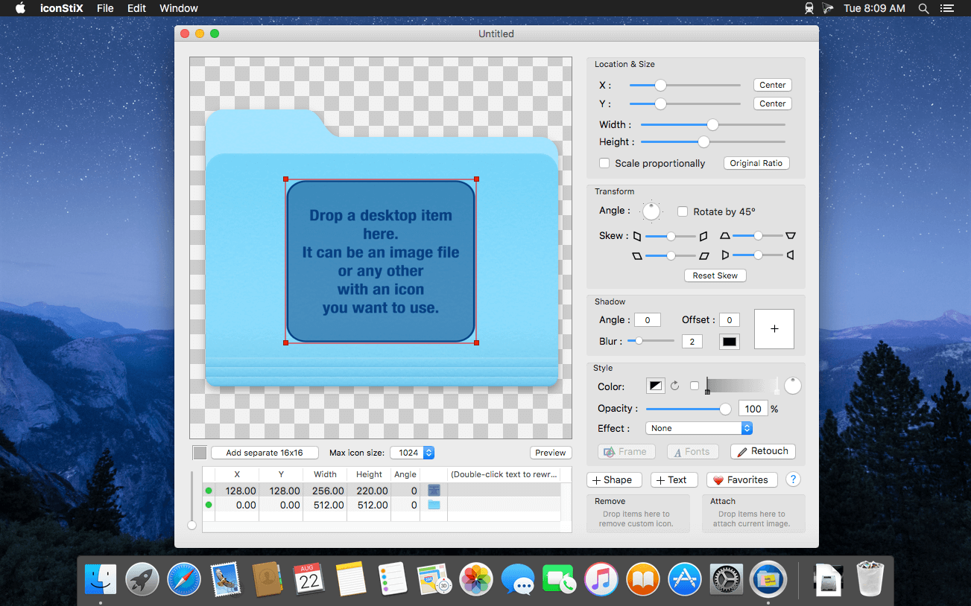Toggle the Rotate by 45° checkbox
This screenshot has height=606, width=971.
[683, 211]
